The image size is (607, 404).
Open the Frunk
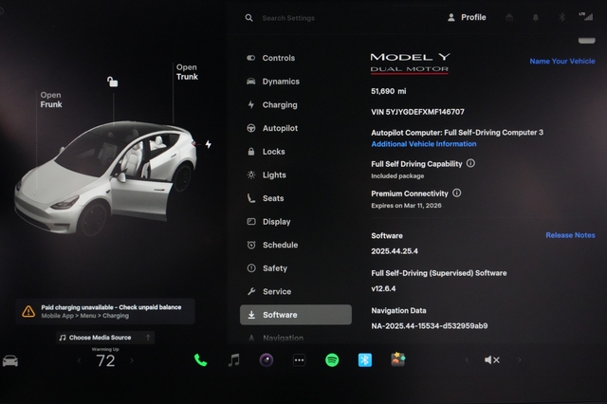tap(51, 100)
